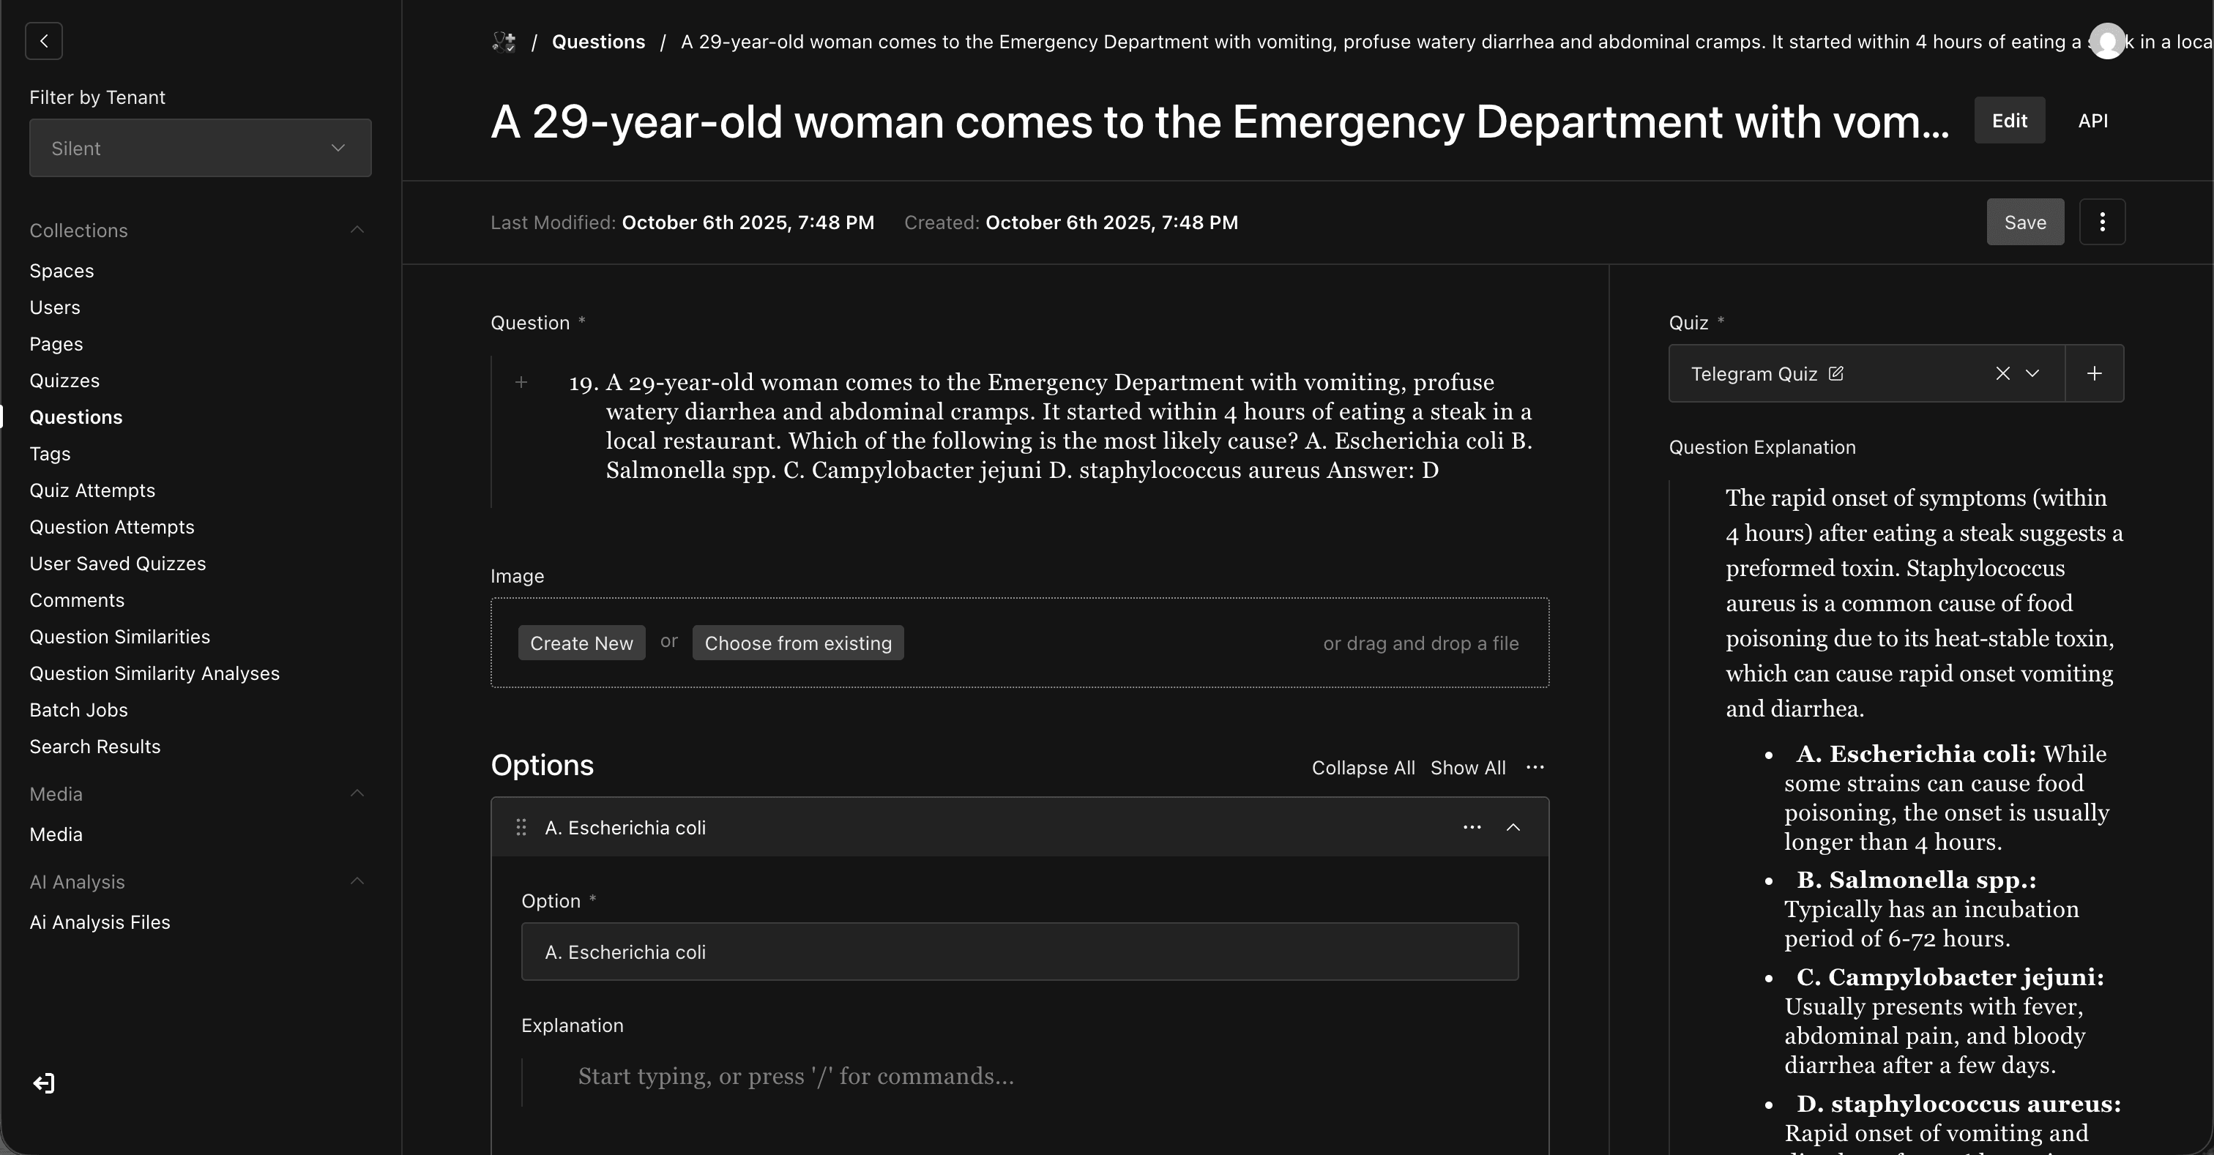Click the plus icon beside question 19

522,382
